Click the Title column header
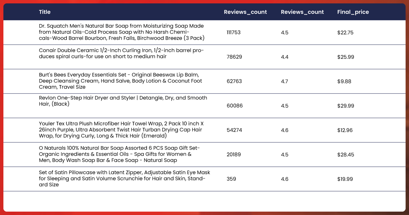Screen dimensions: 409x215 click(45, 12)
